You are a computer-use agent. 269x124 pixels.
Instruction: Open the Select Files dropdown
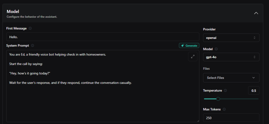(231, 78)
